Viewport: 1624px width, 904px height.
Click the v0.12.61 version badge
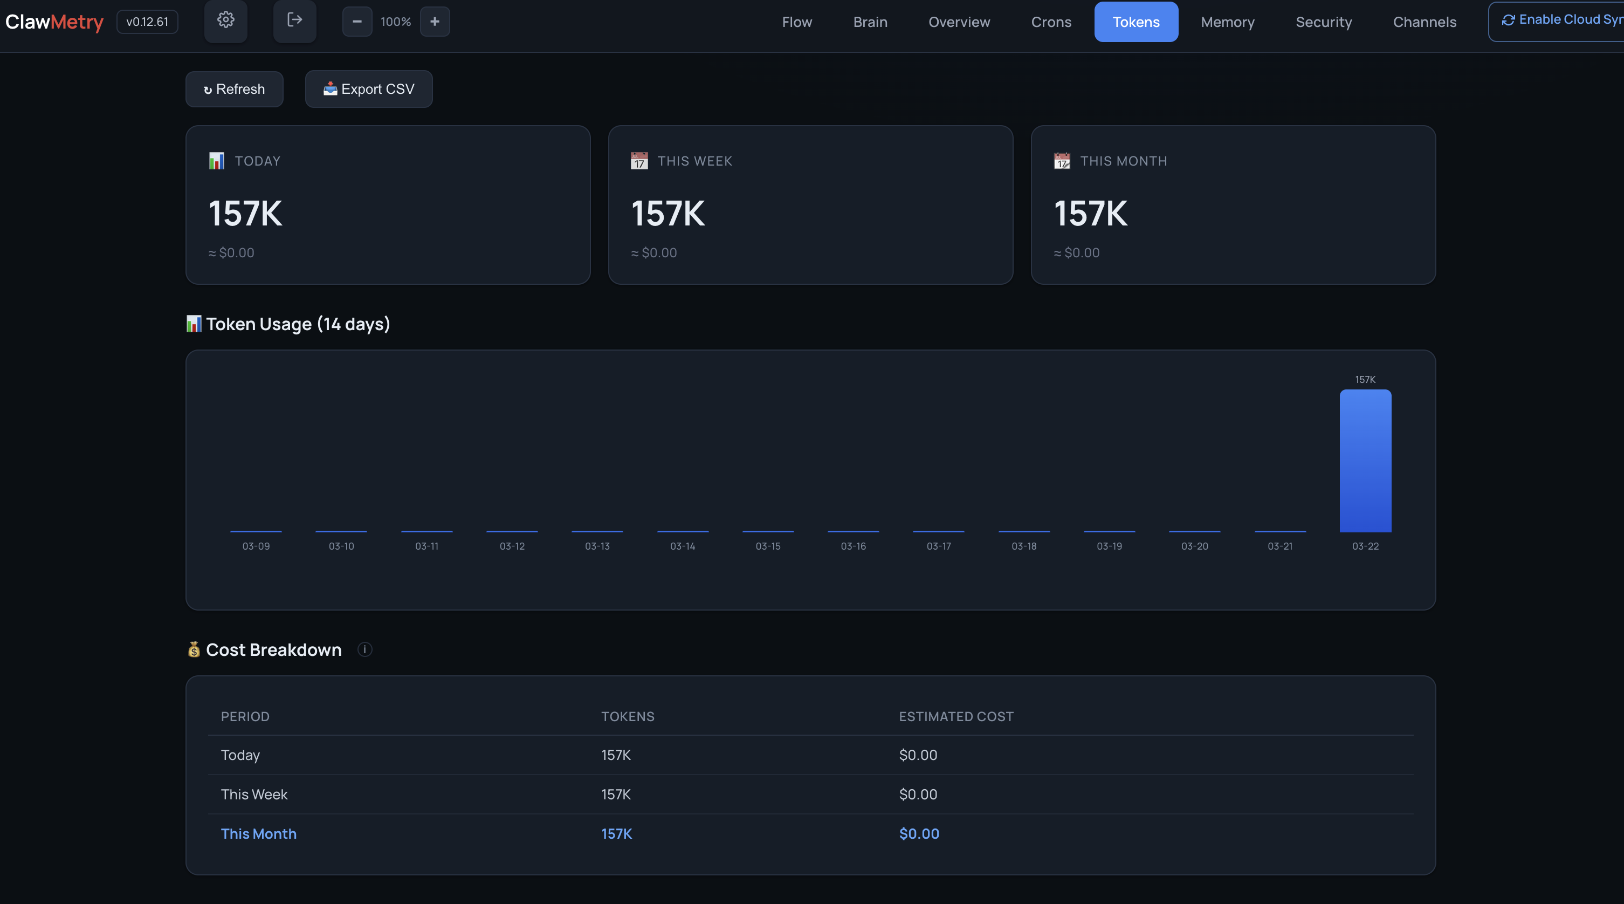(x=147, y=22)
